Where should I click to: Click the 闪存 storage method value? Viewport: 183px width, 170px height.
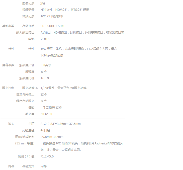pyautogui.click(x=44, y=166)
